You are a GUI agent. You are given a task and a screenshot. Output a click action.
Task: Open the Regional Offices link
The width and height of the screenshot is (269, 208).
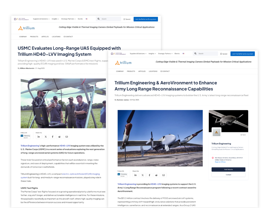click(220, 162)
